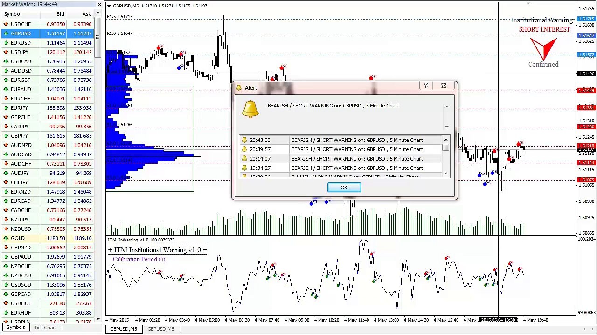Close the Alert dialog with the X button
This screenshot has height=335, width=597.
coord(444,86)
